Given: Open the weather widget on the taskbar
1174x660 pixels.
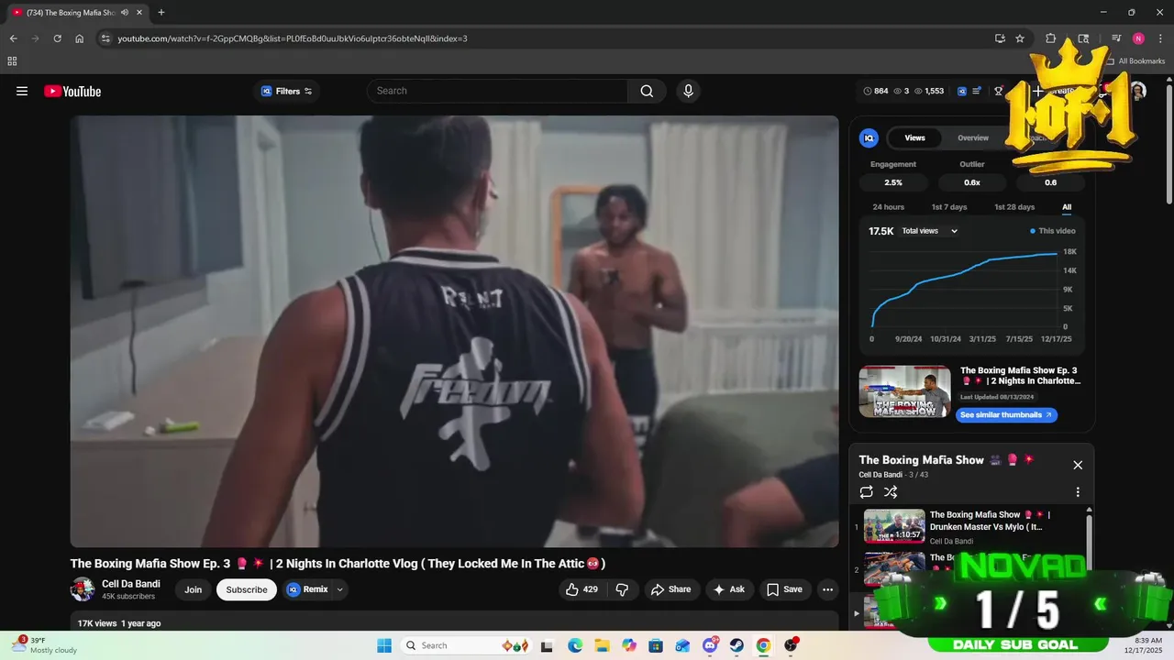Looking at the screenshot, I should (46, 645).
